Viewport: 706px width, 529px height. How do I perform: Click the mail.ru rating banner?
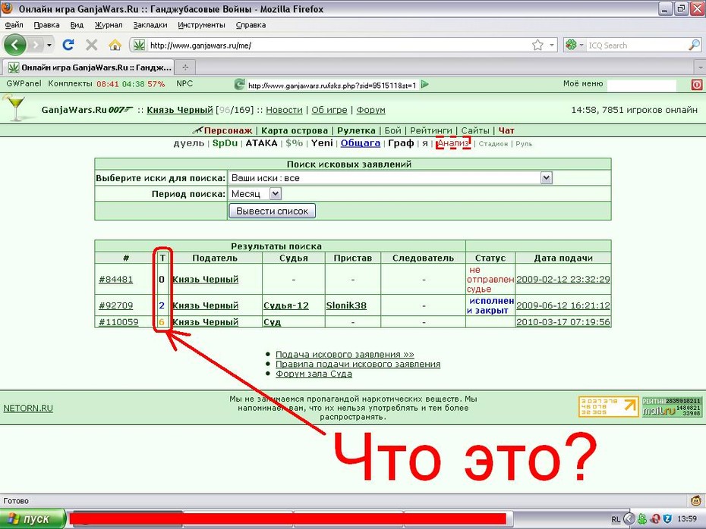(x=671, y=407)
